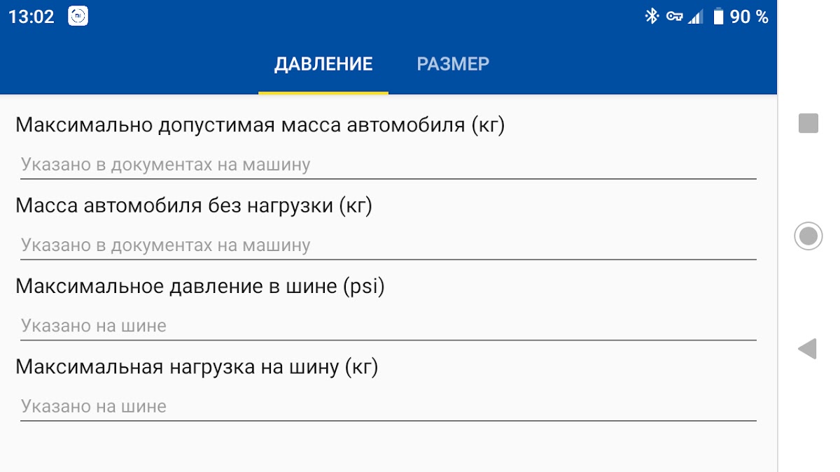The width and height of the screenshot is (840, 472).
Task: Tap the battery icon in status bar
Action: [x=718, y=17]
